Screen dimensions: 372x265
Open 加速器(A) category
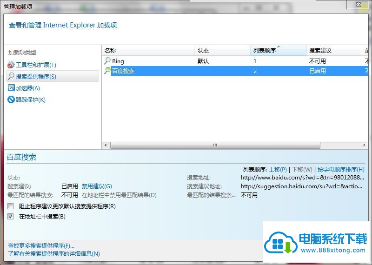28,88
